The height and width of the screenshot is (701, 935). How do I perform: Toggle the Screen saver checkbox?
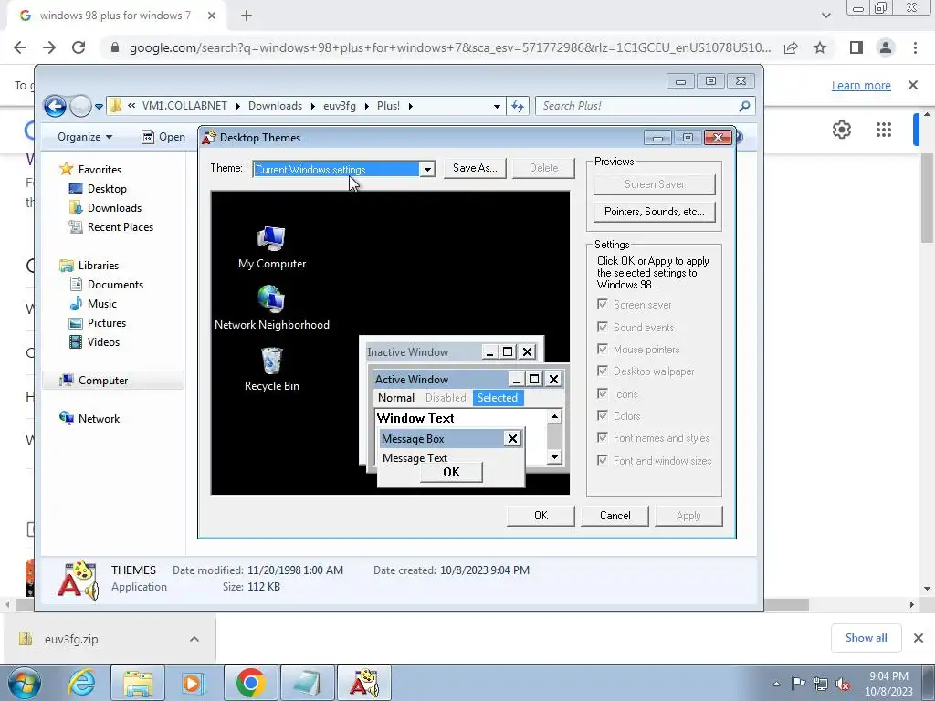(603, 305)
